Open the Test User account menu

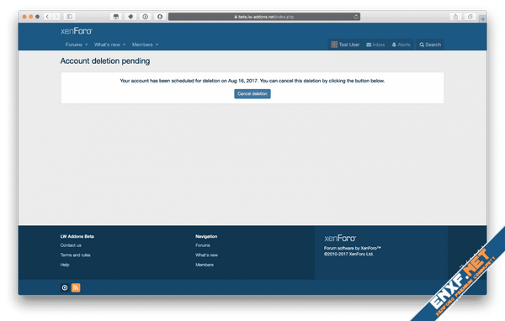coord(345,45)
